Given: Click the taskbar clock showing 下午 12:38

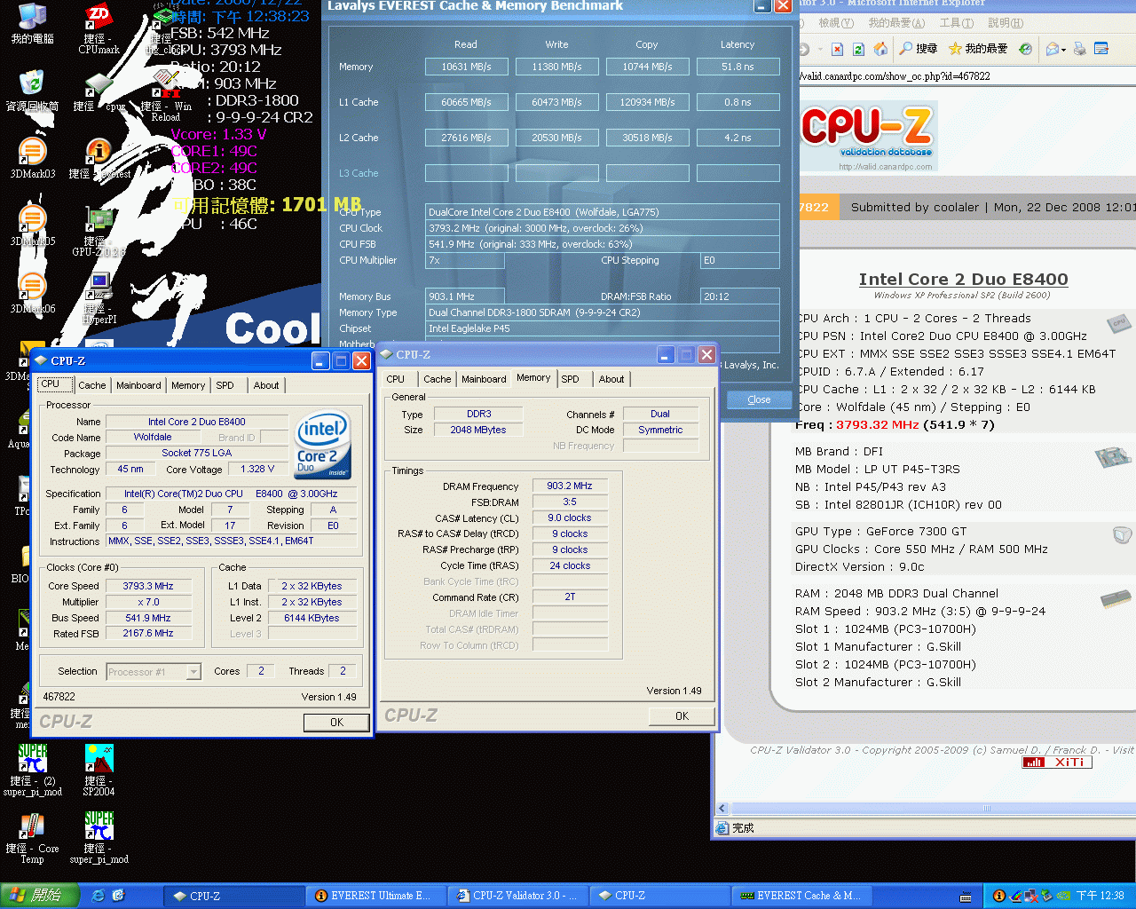Looking at the screenshot, I should click(x=1100, y=896).
